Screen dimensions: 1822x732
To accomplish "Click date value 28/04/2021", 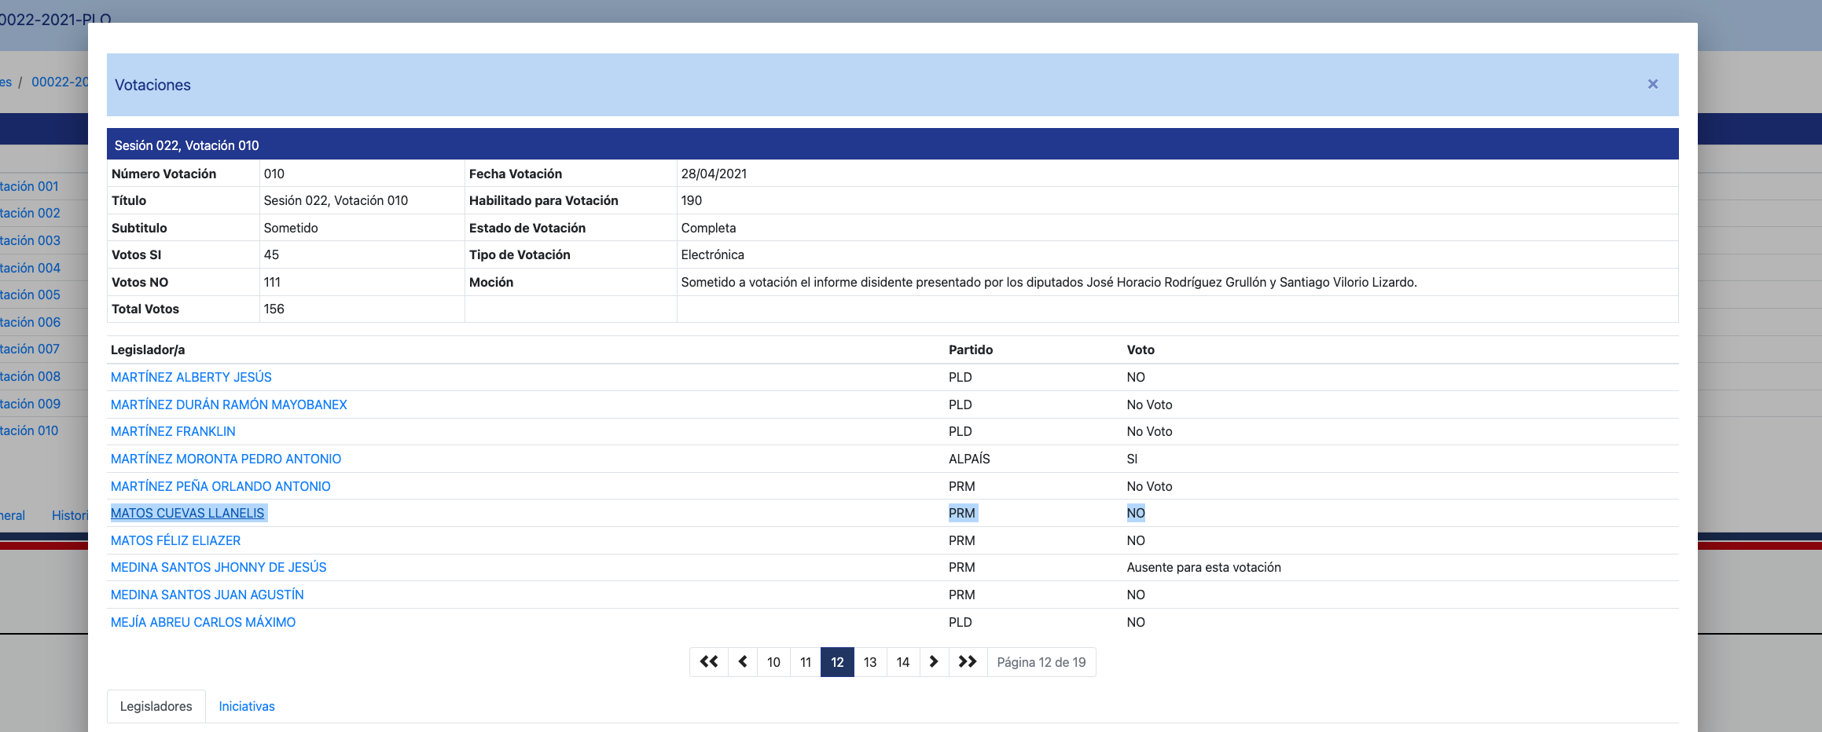I will pos(714,174).
